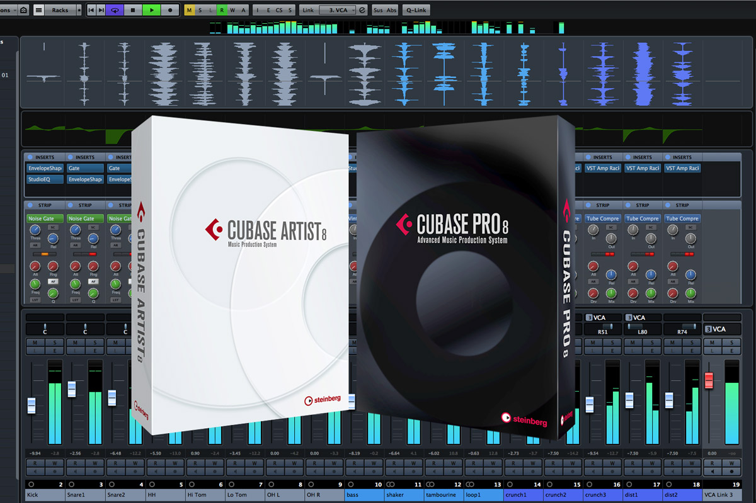Viewport: 756px width, 503px height.
Task: Bypass Kick channel inserts via blue power icon
Action: (x=30, y=157)
